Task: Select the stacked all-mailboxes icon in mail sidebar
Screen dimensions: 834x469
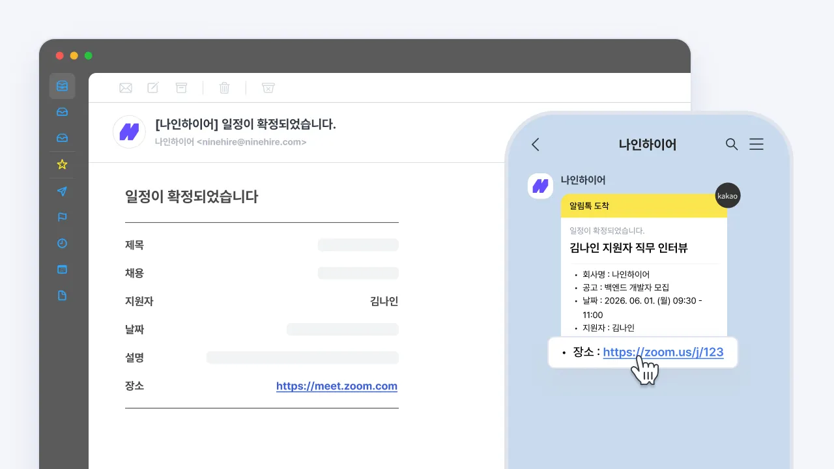Action: pos(62,86)
